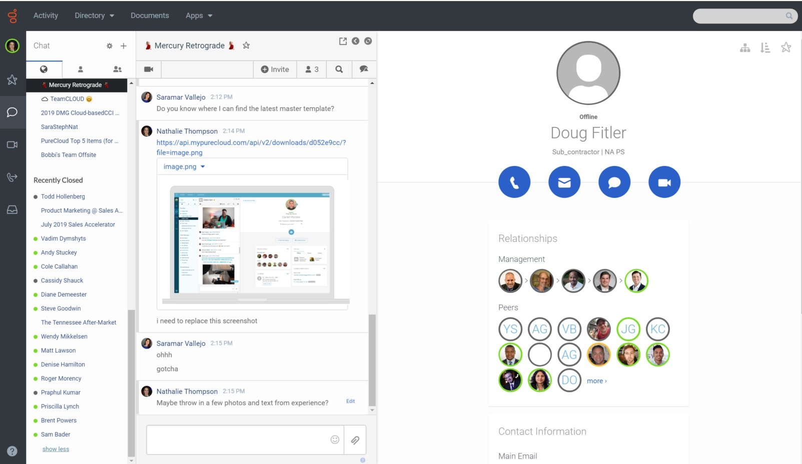Open the Apps dropdown menu
This screenshot has width=802, height=464.
(199, 15)
